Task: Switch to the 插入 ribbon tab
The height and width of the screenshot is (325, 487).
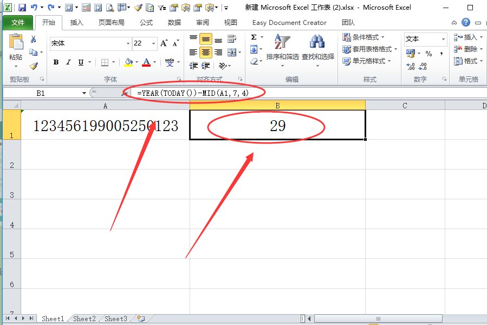Action: (x=77, y=23)
